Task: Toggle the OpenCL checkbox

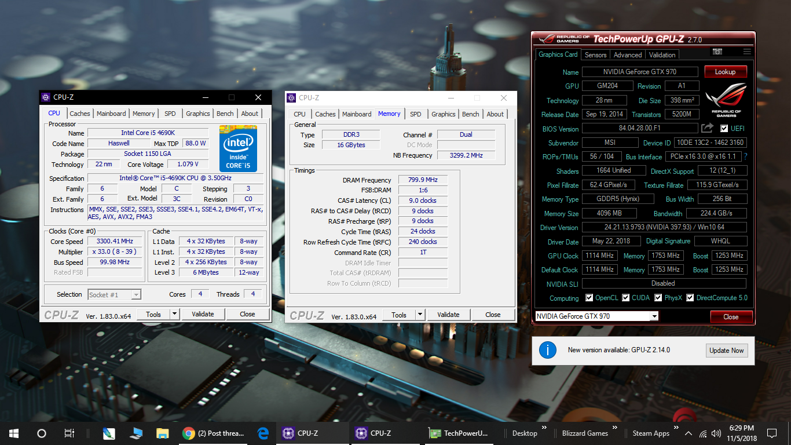Action: point(589,298)
